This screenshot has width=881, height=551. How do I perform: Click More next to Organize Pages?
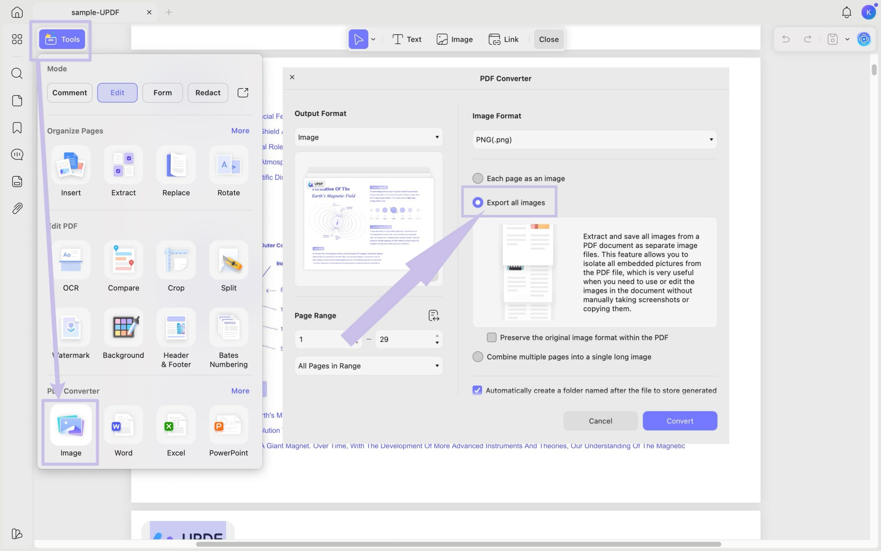(x=240, y=131)
